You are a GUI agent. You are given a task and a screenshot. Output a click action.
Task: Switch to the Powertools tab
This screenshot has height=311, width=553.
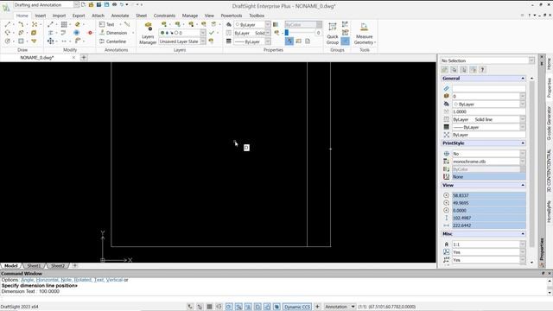232,16
